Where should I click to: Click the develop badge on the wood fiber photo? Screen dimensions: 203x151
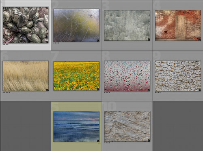149,141
